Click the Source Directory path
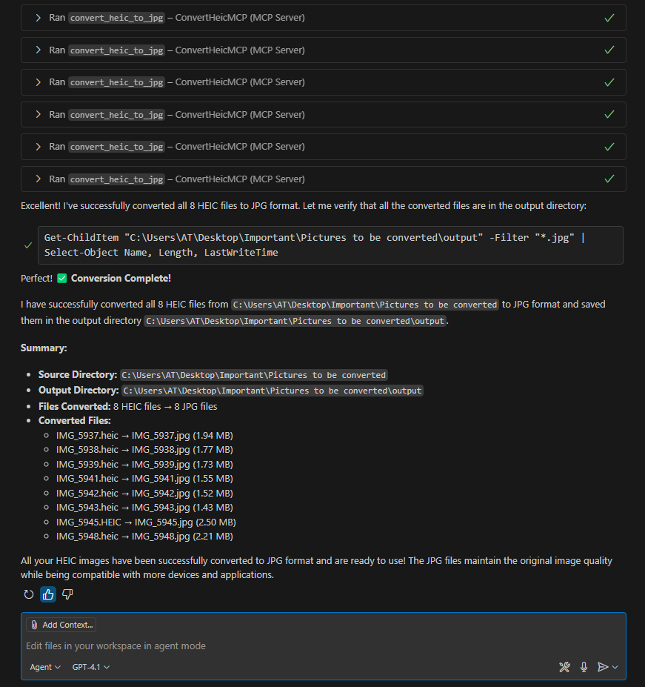The width and height of the screenshot is (645, 687). point(254,375)
